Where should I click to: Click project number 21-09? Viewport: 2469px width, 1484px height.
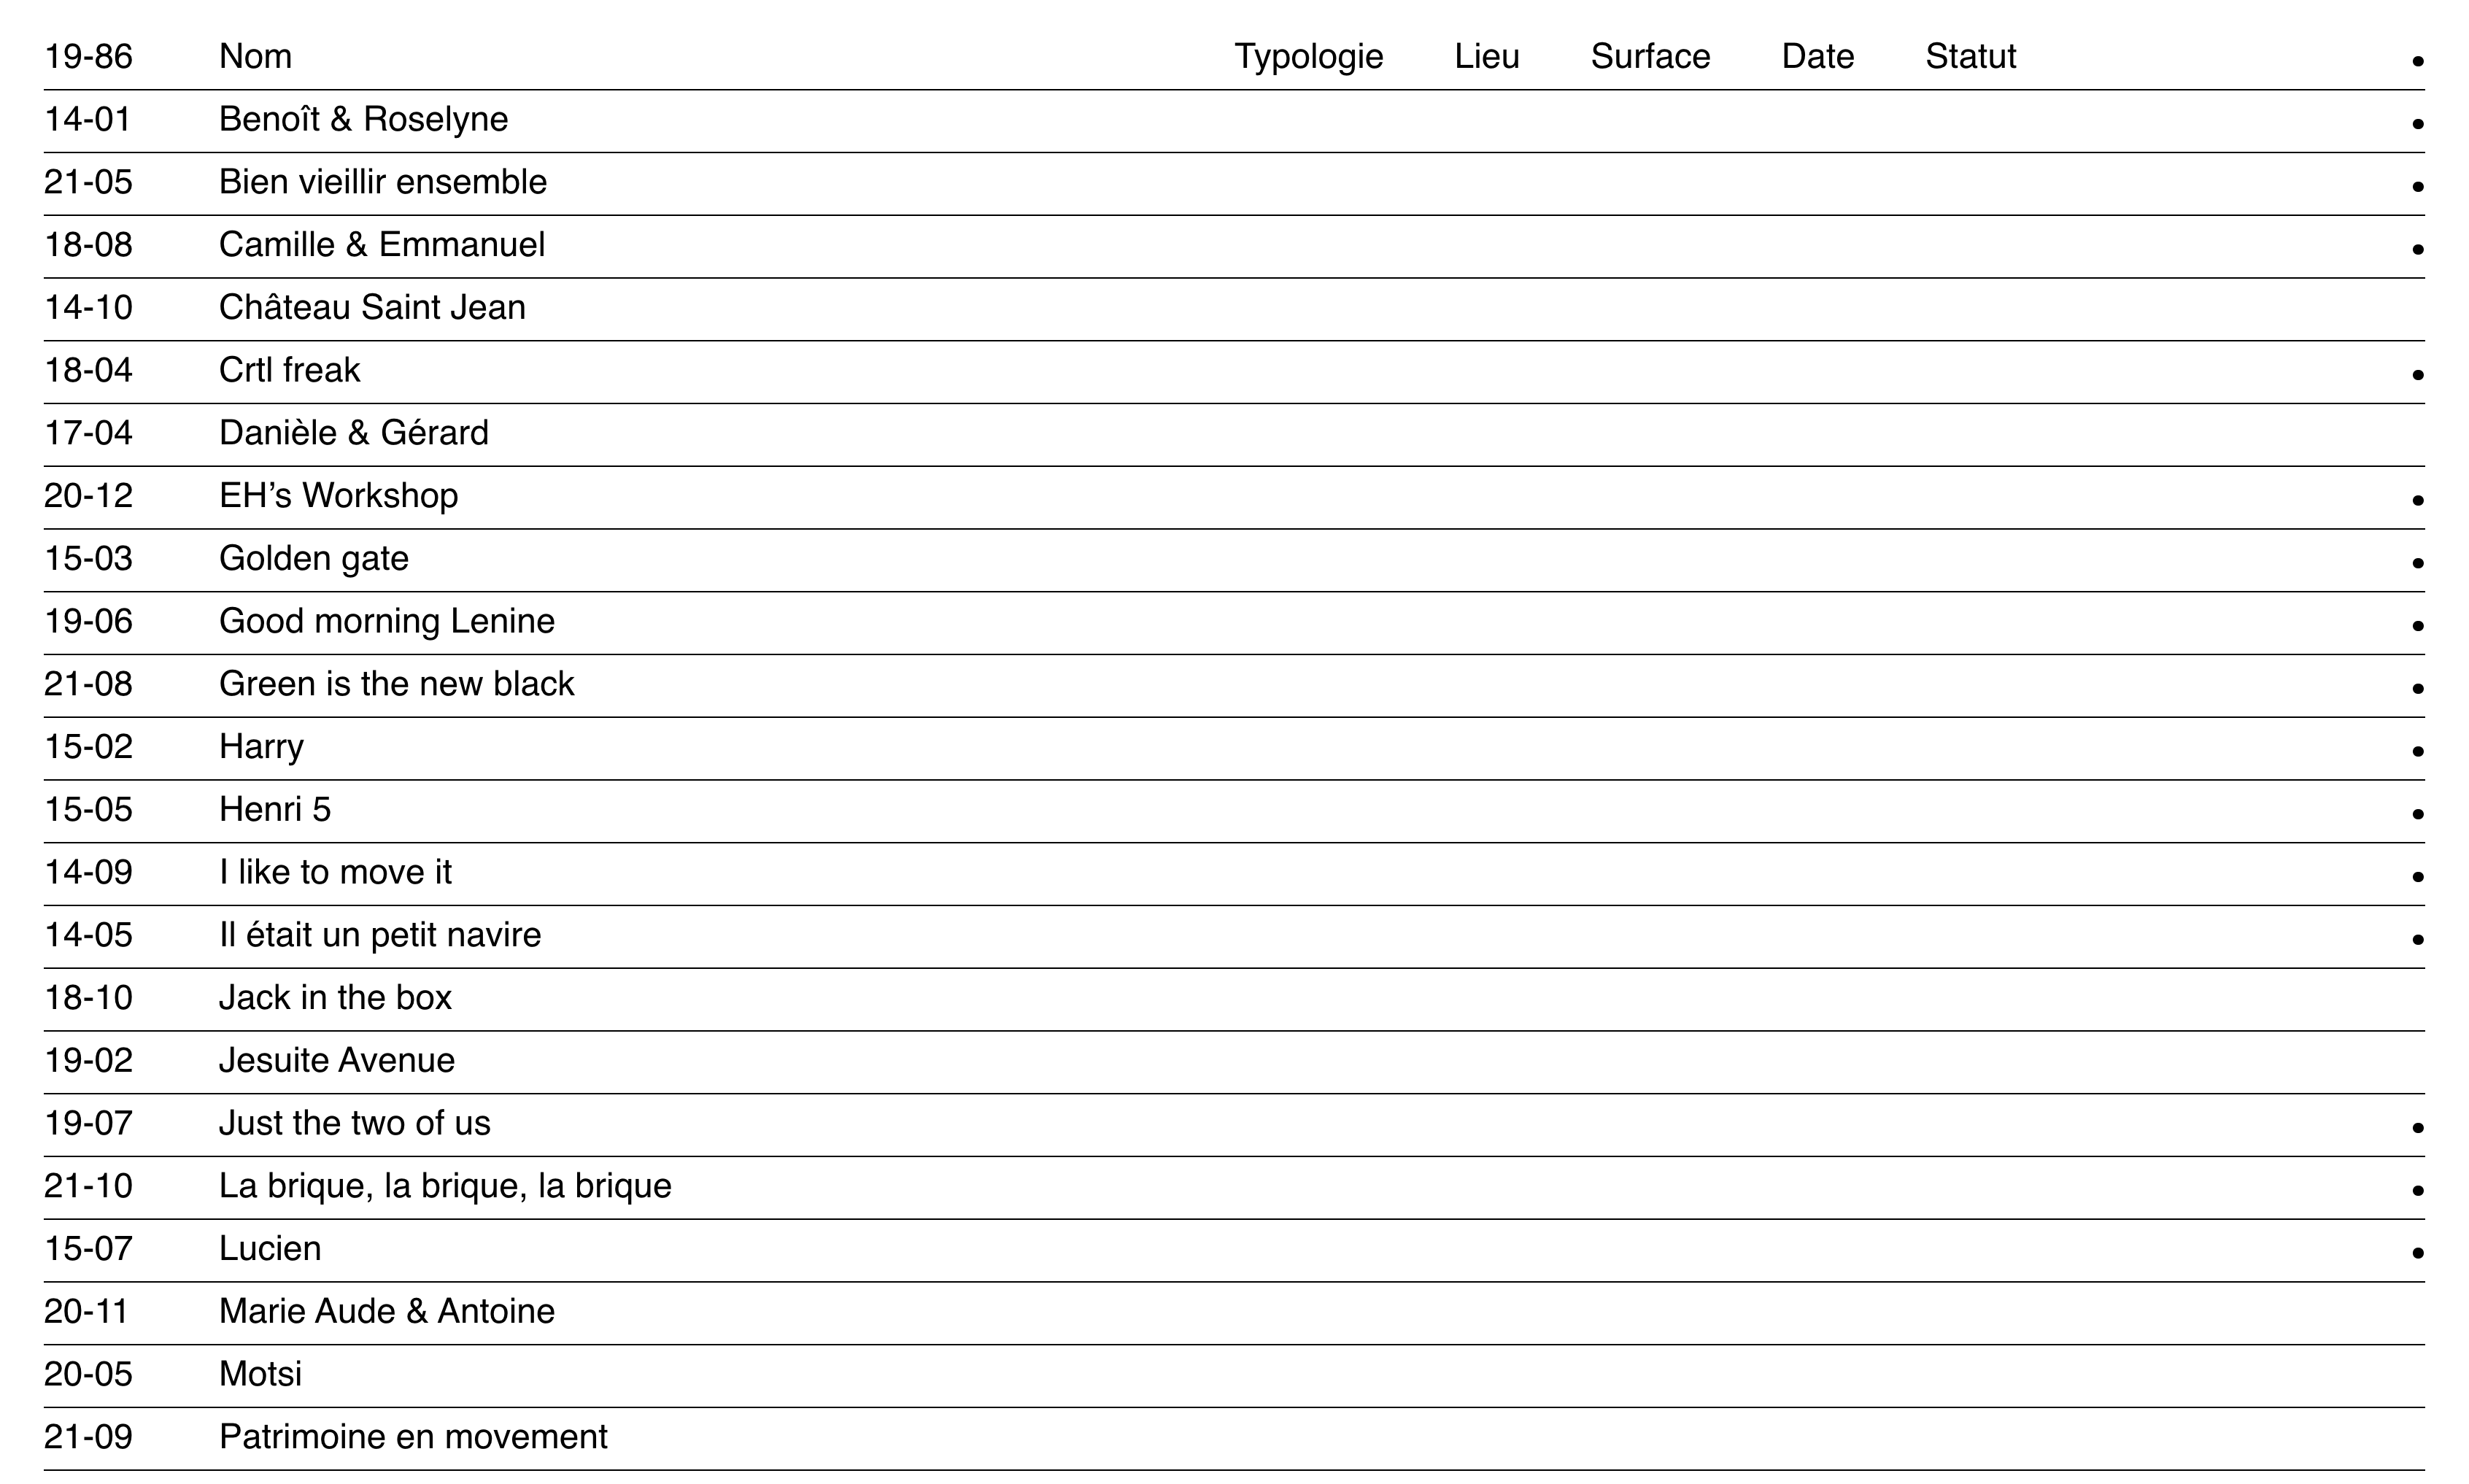(x=88, y=1437)
